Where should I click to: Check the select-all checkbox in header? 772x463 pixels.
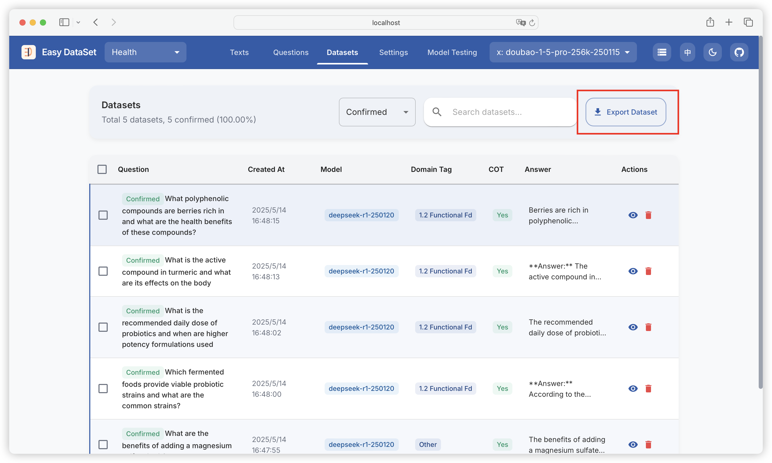pos(102,169)
